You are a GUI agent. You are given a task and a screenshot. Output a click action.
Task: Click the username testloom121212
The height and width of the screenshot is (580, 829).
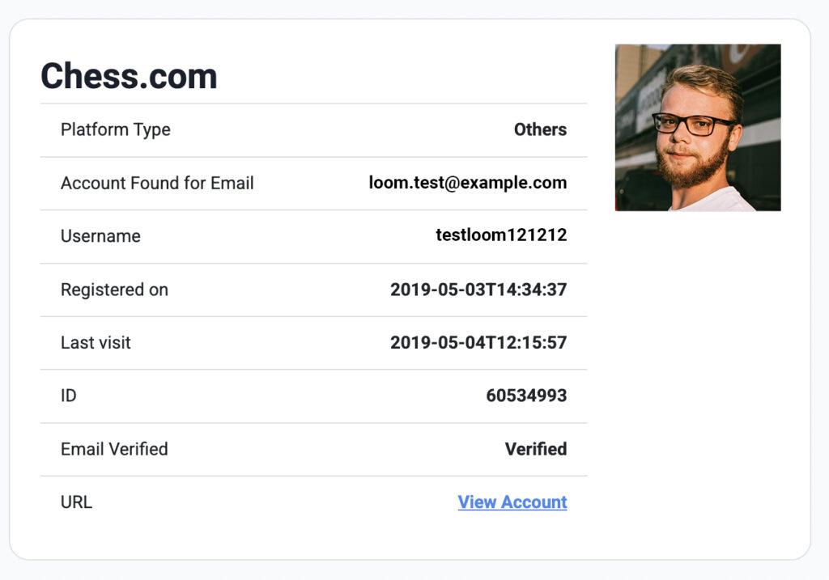point(501,235)
